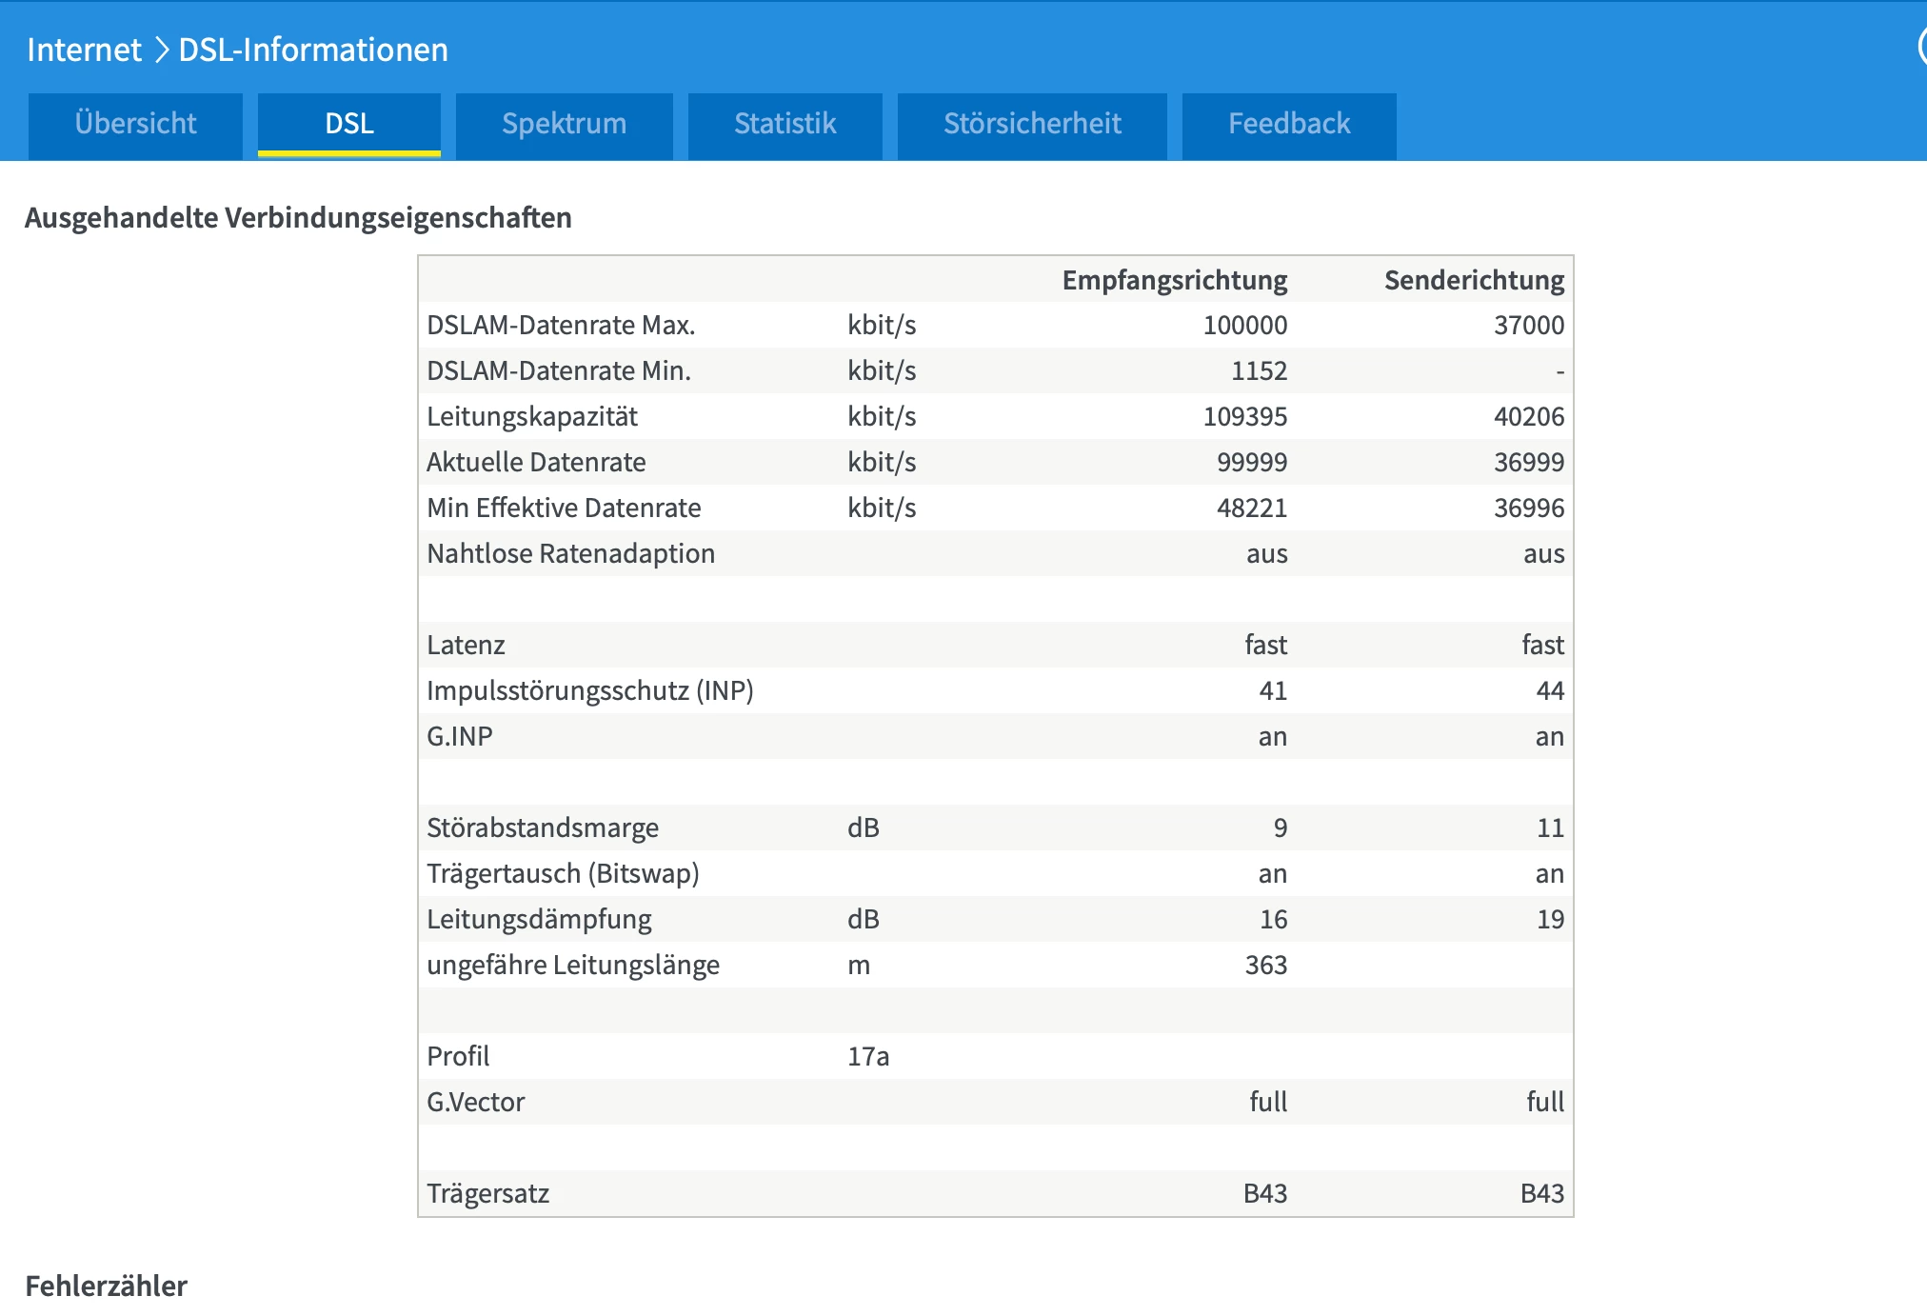Viewport: 1927px width, 1316px height.
Task: Click the Fehlerzähler section heading
Action: click(x=107, y=1286)
